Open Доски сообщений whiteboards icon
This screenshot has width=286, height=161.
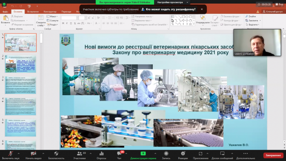tap(222, 153)
